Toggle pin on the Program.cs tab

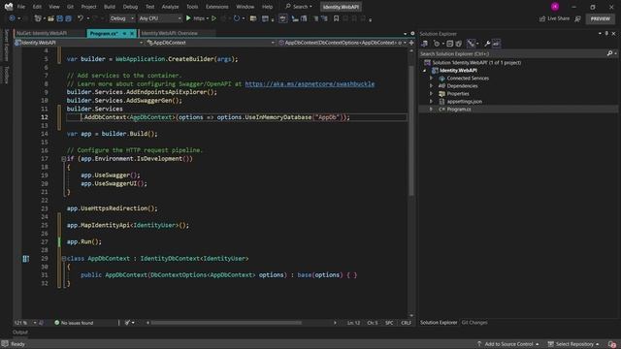pyautogui.click(x=124, y=34)
